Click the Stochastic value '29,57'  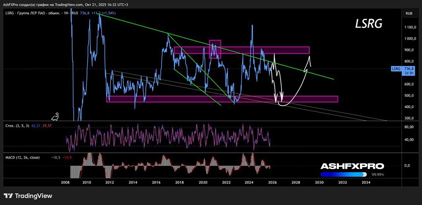point(47,125)
